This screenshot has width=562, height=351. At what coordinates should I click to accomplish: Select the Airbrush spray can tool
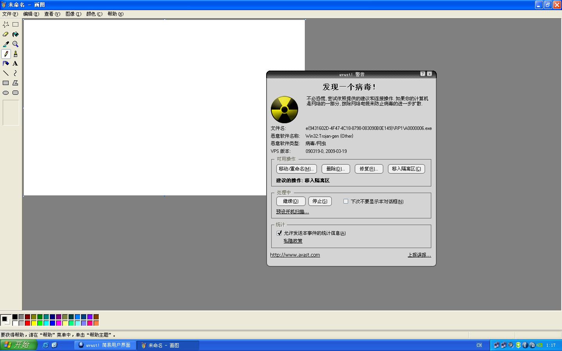(x=6, y=64)
